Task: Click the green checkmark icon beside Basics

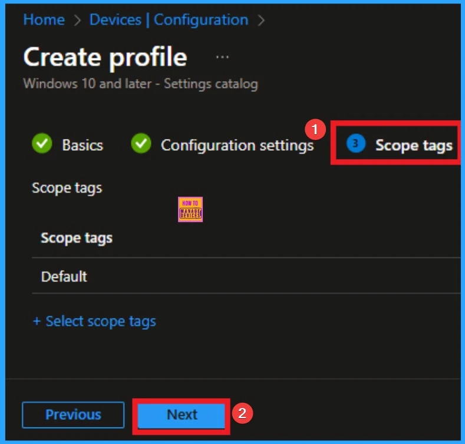Action: point(42,144)
